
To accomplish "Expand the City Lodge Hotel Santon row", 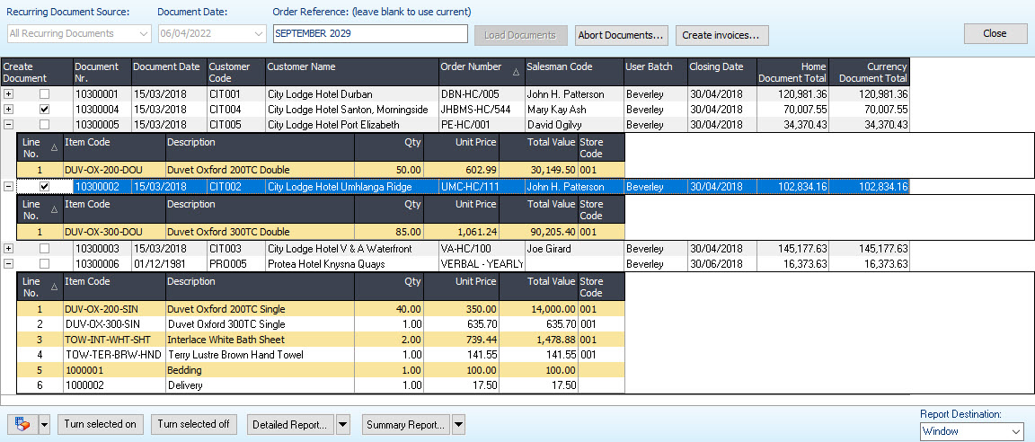I will (x=9, y=110).
